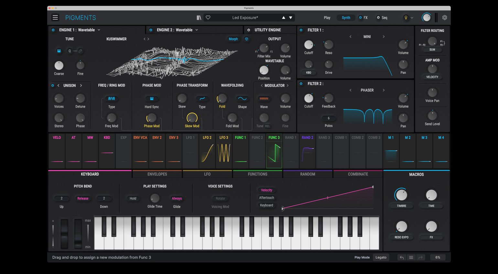Open the hamburger menu next to PIGMENTS logo
Image resolution: width=498 pixels, height=274 pixels.
[55, 17]
